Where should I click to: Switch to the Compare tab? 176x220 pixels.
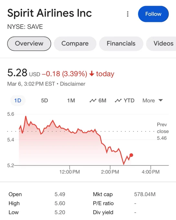click(75, 43)
